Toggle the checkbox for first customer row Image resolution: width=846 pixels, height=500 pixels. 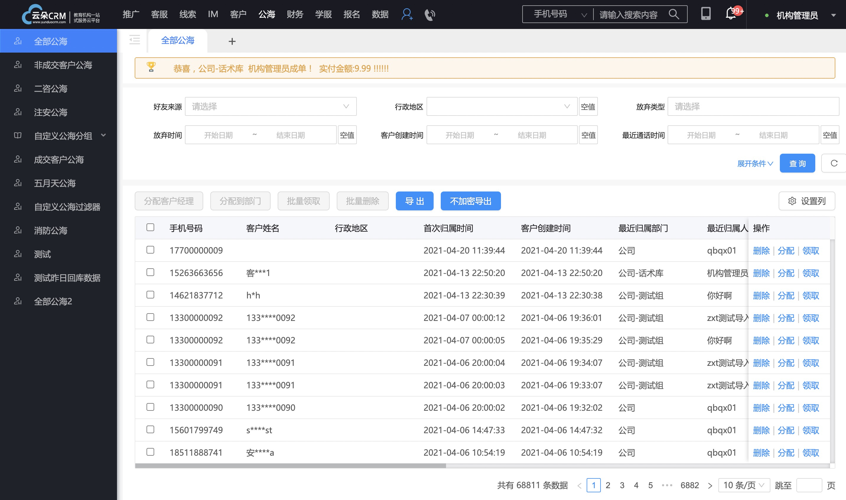(x=151, y=249)
